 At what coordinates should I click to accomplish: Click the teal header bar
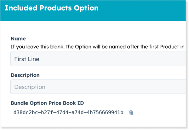[x=142, y=9]
